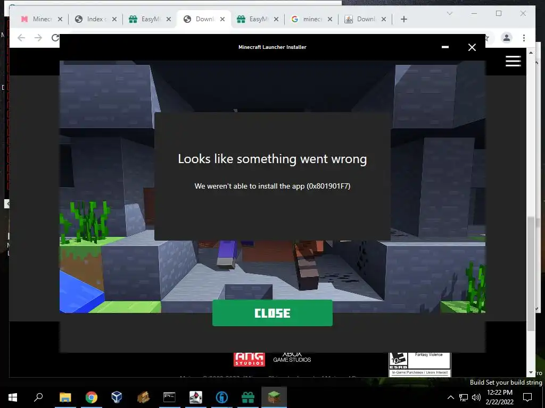Select the first EasyMC tab with gift icon

point(145,19)
